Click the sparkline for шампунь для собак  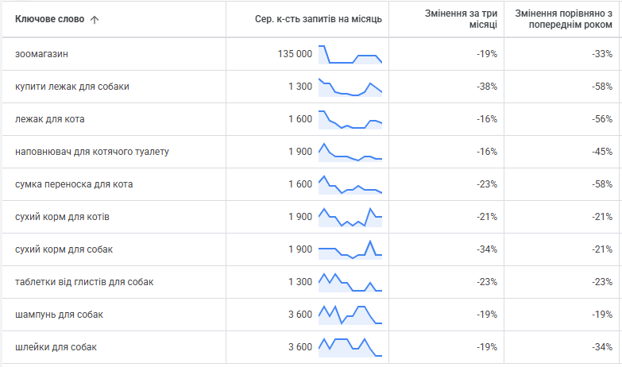click(350, 315)
